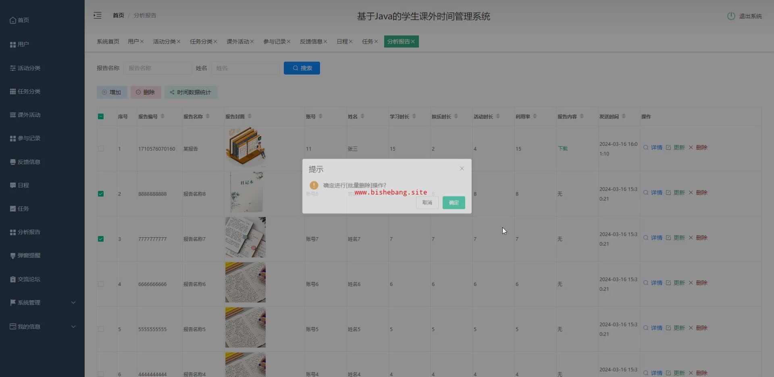Uncheck the row 3 报告名称7 checkbox

click(101, 239)
